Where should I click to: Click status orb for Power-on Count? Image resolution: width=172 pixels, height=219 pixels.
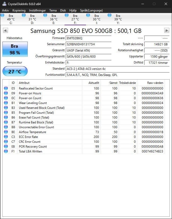6,98
